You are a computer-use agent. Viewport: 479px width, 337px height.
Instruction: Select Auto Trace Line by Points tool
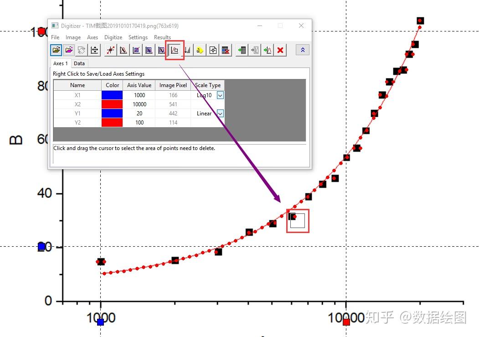coord(124,50)
